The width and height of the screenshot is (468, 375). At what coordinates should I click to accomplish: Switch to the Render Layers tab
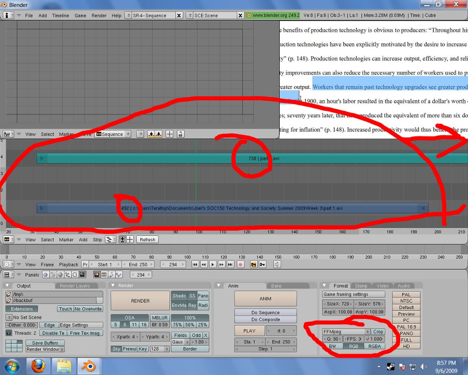[74, 286]
